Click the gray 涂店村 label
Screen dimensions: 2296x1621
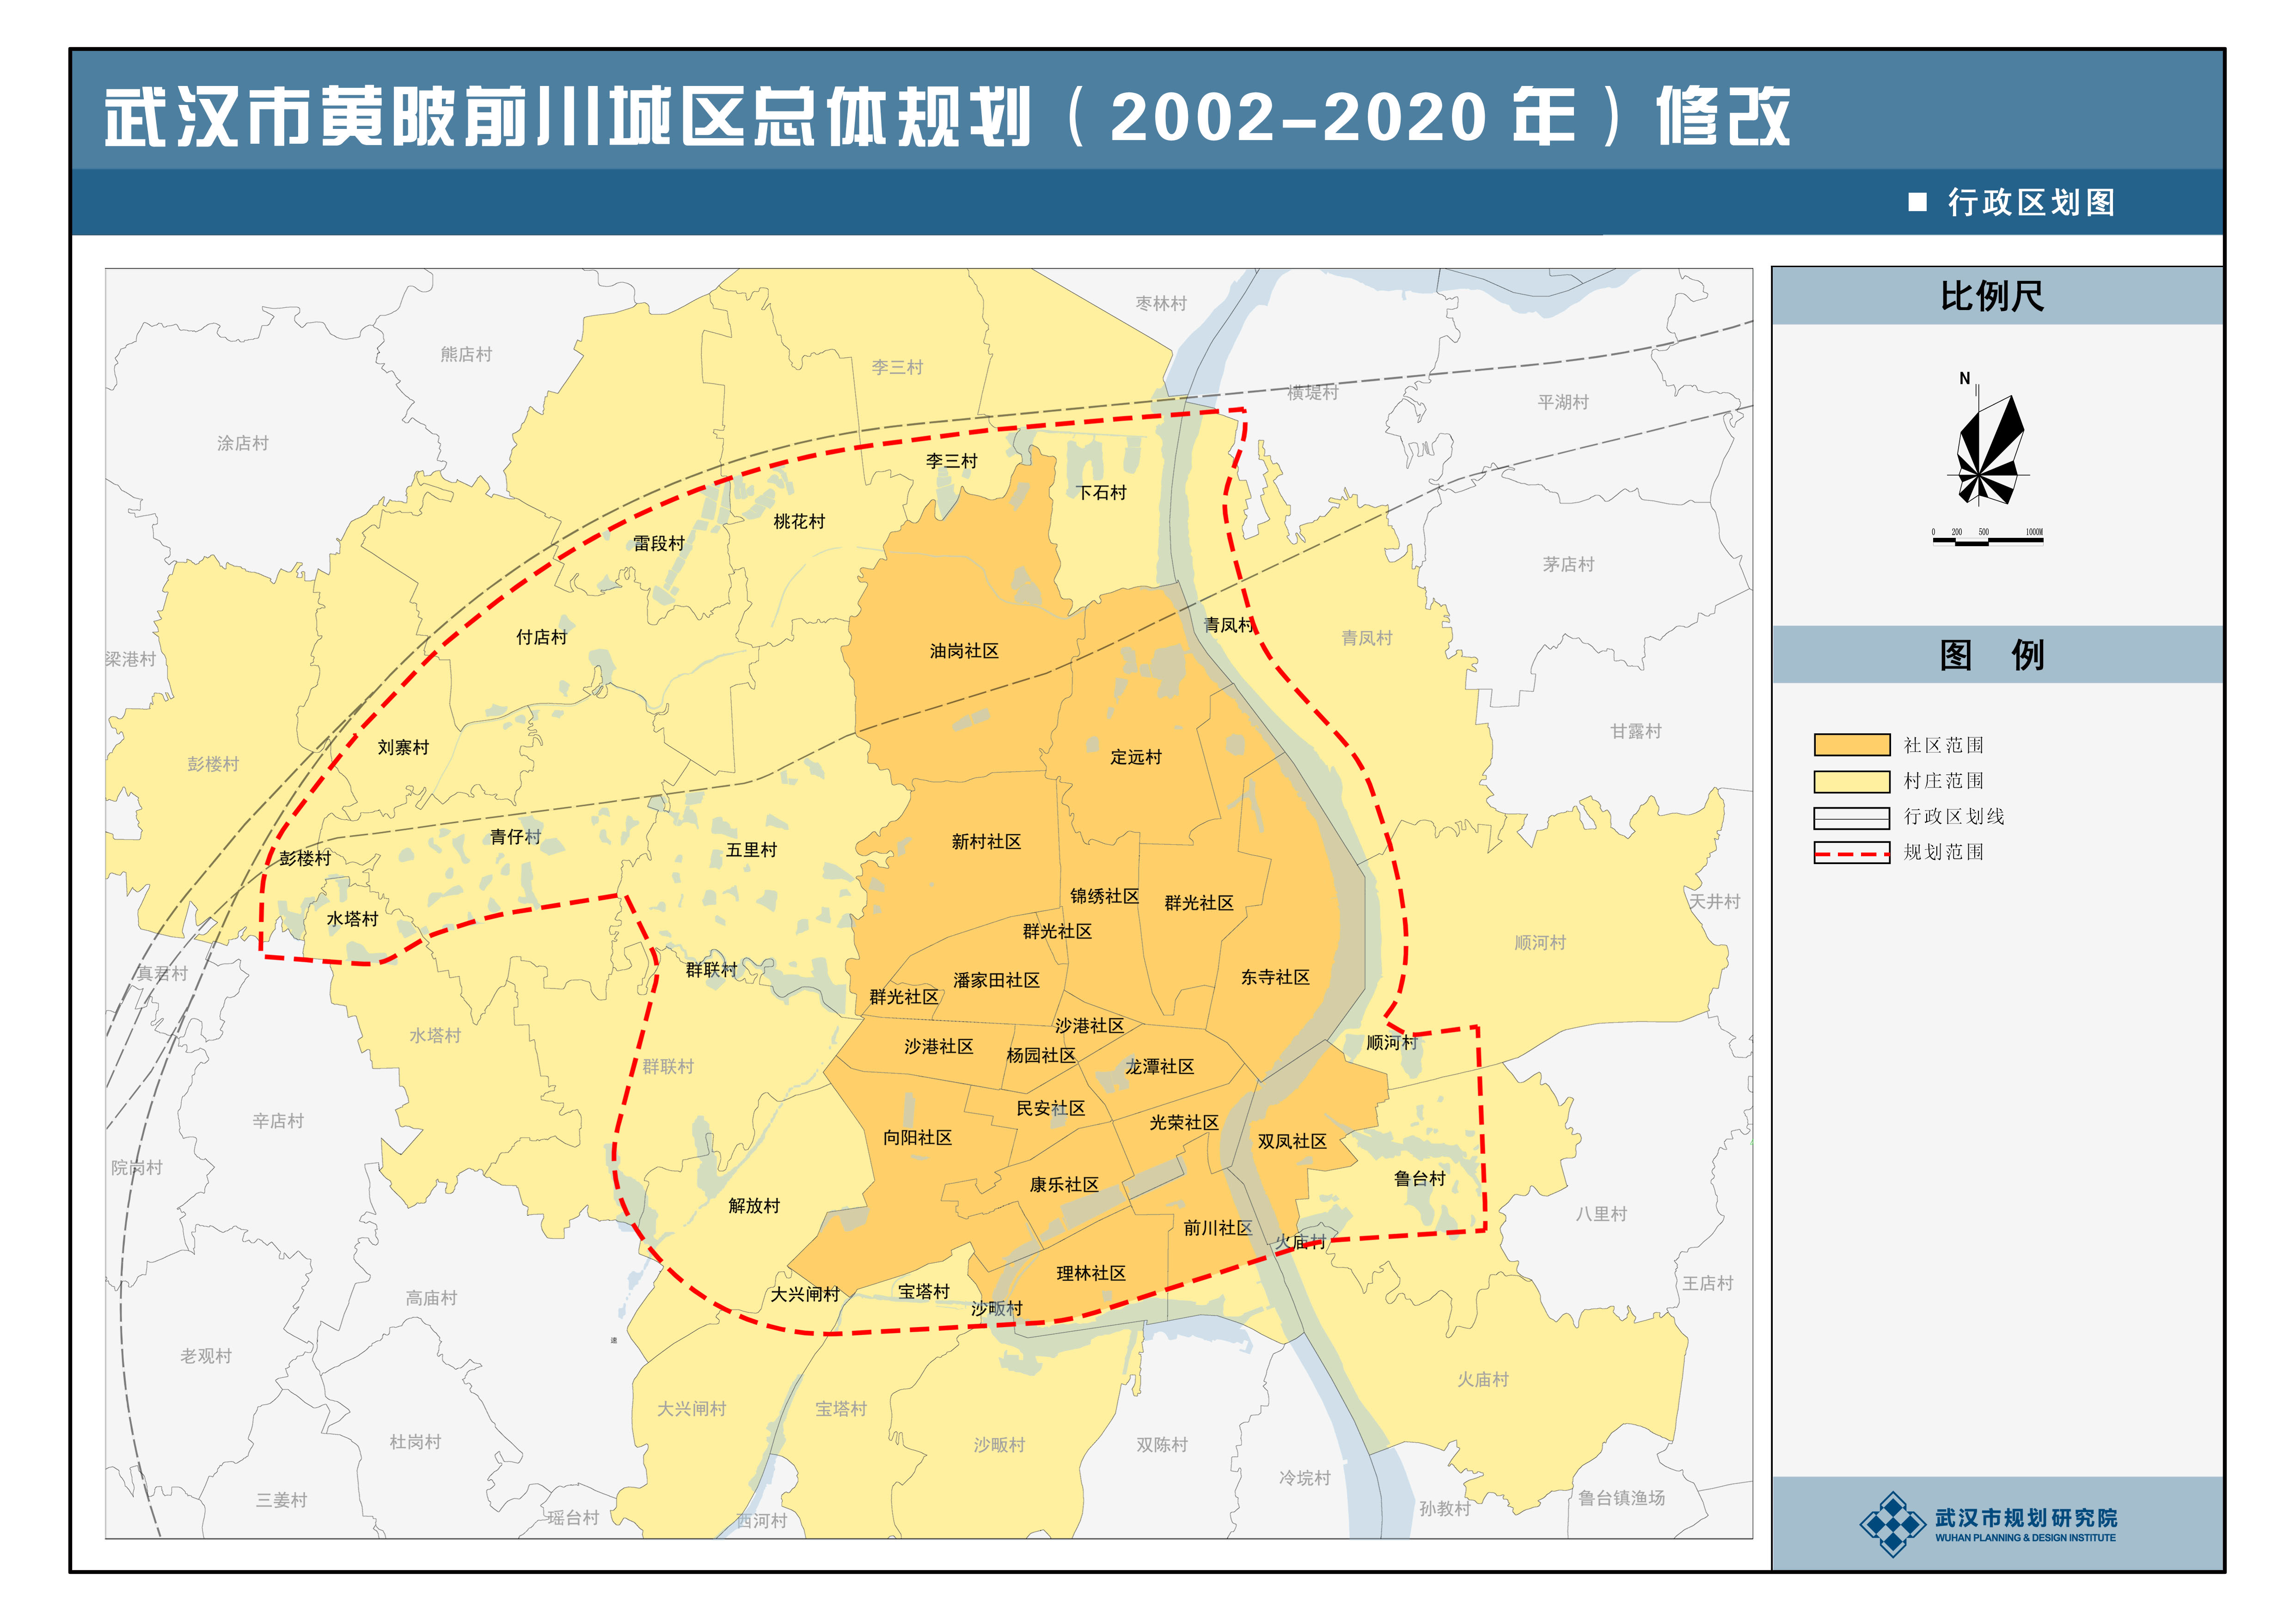[243, 443]
